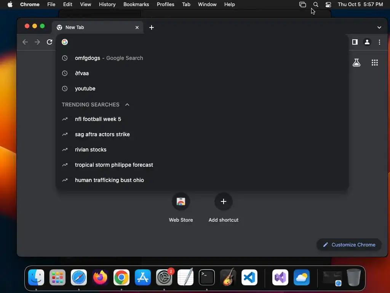Open System Settings from the Dock

tap(164, 277)
